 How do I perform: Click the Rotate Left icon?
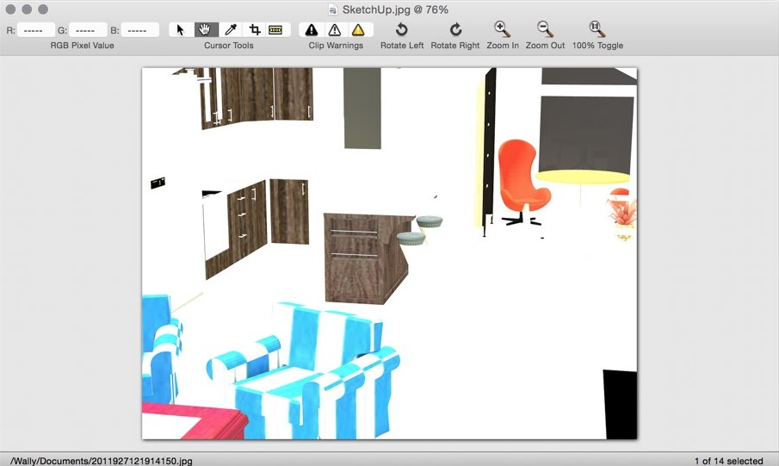(x=401, y=30)
